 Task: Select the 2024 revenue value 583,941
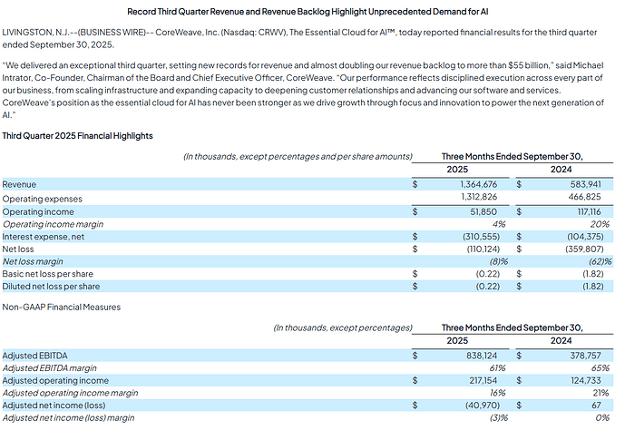584,183
